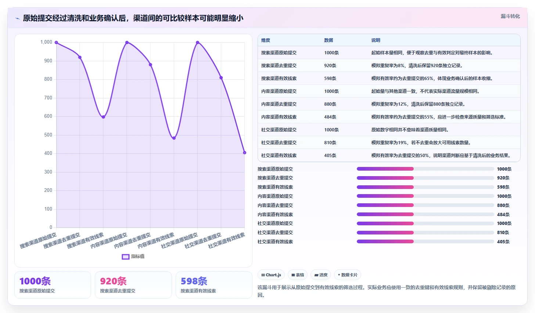The width and height of the screenshot is (535, 313).
Task: Click the last chart point for 社交渠道有效线索
Action: (x=244, y=153)
